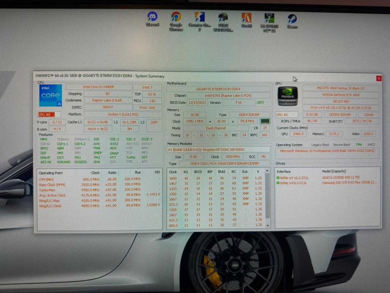Click the Dual-Channel mode field
The width and height of the screenshot is (390, 293).
[x=216, y=128]
